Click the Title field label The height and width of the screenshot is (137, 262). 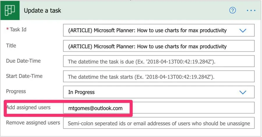[x=11, y=46]
